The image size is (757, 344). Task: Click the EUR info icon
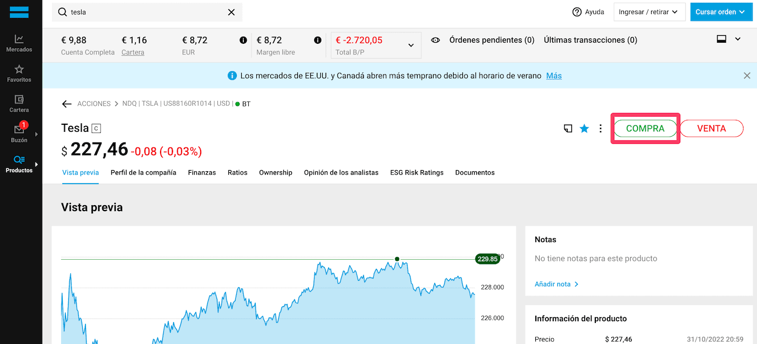pos(243,40)
